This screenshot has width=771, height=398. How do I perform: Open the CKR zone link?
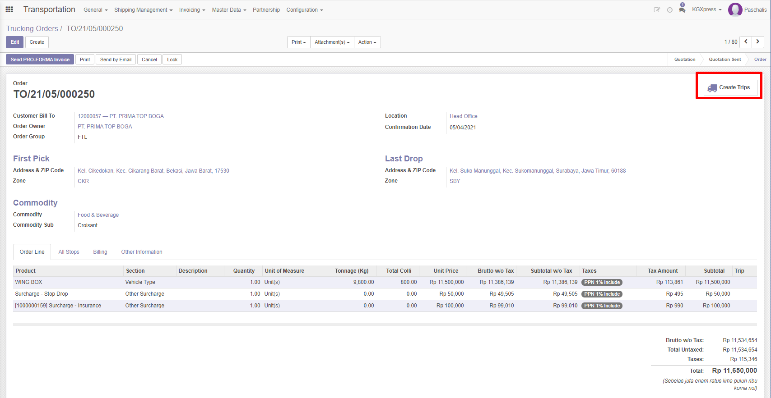coord(83,181)
